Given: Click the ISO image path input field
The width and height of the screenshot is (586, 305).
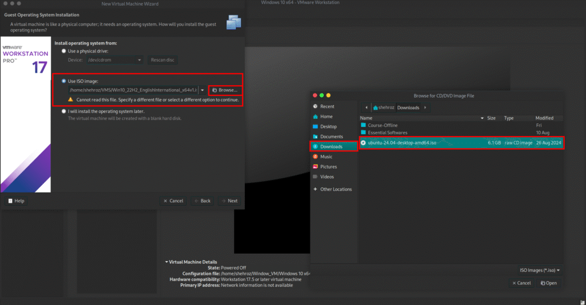Looking at the screenshot, I should point(133,90).
